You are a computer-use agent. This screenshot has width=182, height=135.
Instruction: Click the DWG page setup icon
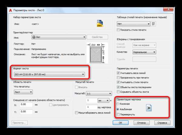(x=100, y=23)
